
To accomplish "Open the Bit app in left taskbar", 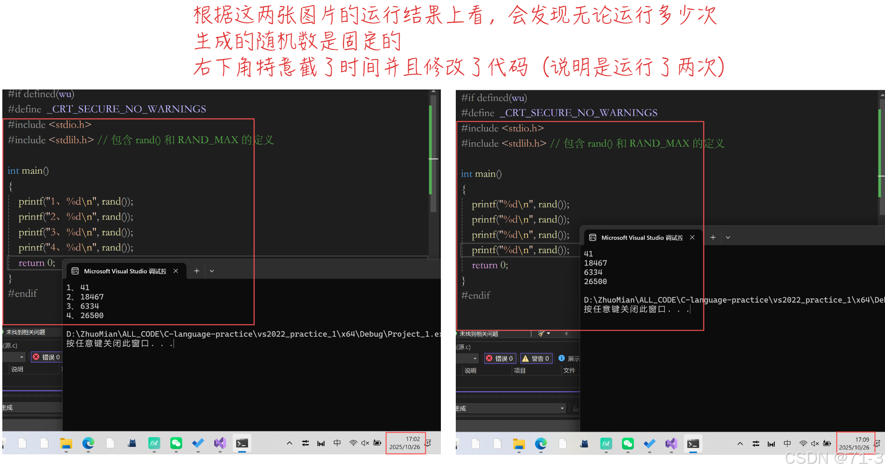I will click(154, 443).
